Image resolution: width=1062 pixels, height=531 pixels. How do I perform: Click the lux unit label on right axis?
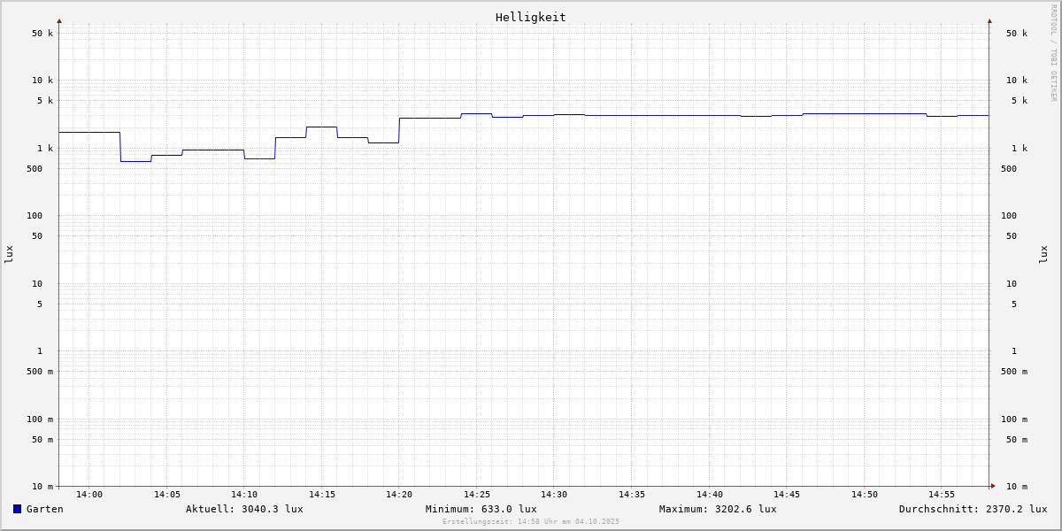click(x=1043, y=255)
